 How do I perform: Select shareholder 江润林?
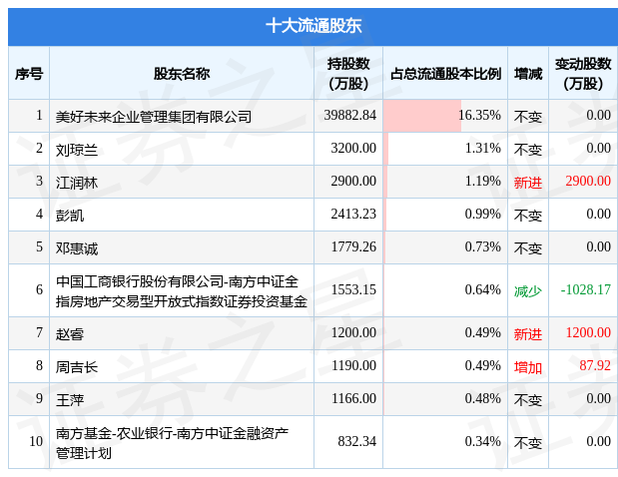(77, 182)
